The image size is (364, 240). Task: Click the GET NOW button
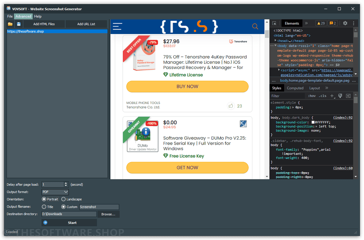pyautogui.click(x=187, y=168)
